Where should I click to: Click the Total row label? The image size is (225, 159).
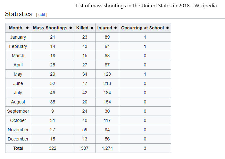click(18, 148)
